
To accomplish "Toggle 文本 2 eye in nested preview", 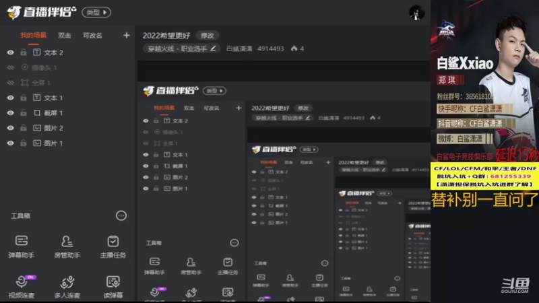I will 146,121.
